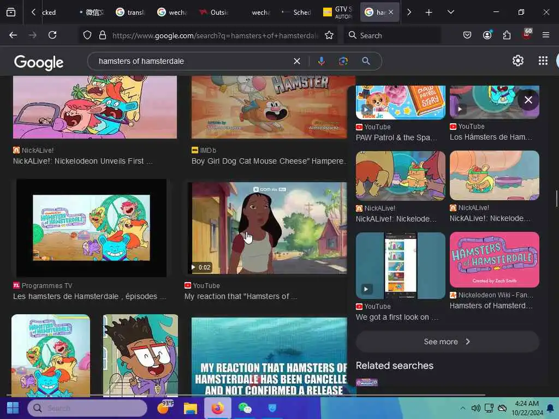The height and width of the screenshot is (419, 559).
Task: Open clock showing 4:24 AM 10/22/2024
Action: click(527, 408)
